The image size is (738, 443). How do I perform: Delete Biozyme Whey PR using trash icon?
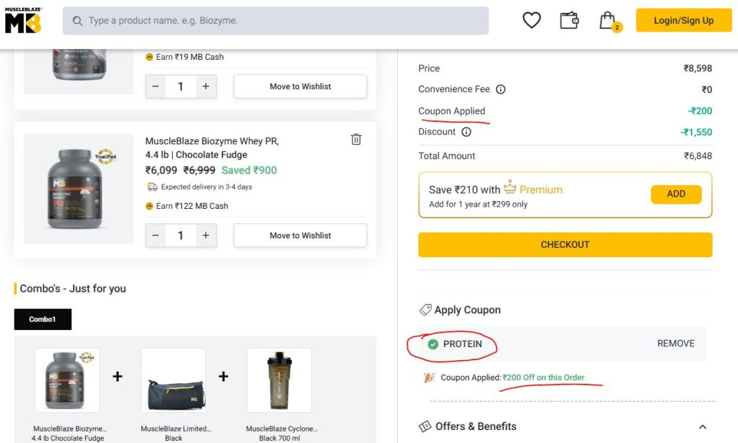point(356,139)
